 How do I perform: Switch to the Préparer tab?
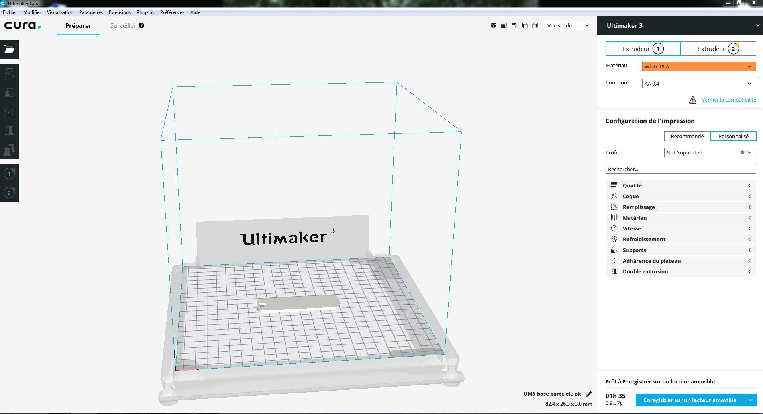click(x=78, y=25)
